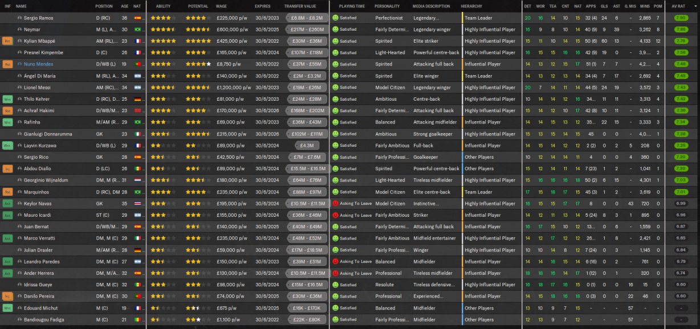The image size is (700, 329).
Task: Click Hakimi's £168M - £202M value pill
Action: [307, 110]
